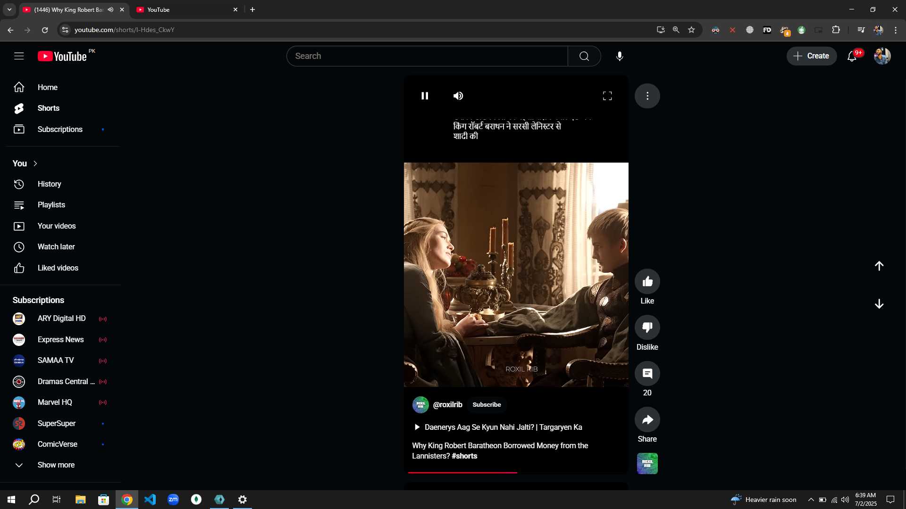Screen dimensions: 906x509
Task: Go to previous Short with up arrow
Action: point(879,266)
